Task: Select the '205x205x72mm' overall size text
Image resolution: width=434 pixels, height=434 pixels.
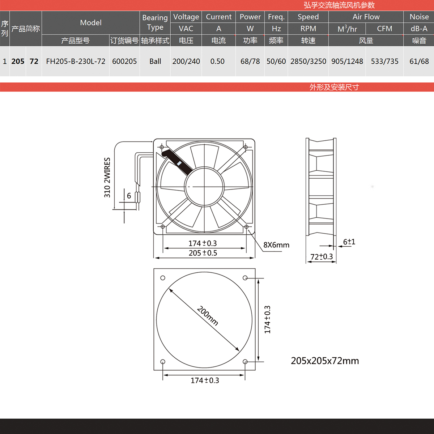Action: pos(325,361)
